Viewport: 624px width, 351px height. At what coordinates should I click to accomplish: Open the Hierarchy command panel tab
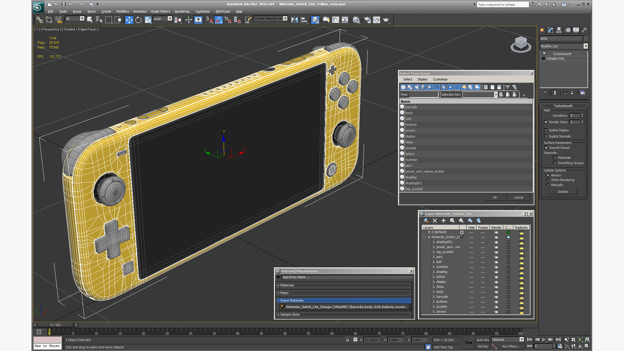[x=559, y=30]
